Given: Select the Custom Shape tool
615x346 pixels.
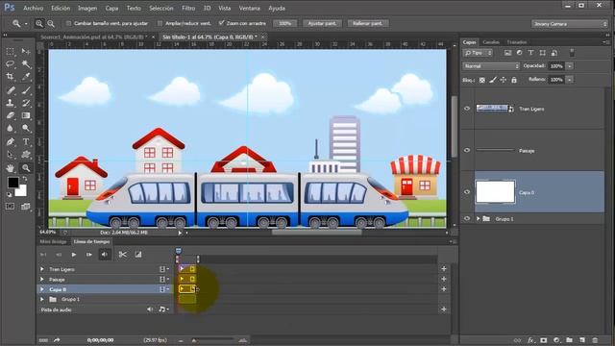Looking at the screenshot, I should (x=26, y=155).
